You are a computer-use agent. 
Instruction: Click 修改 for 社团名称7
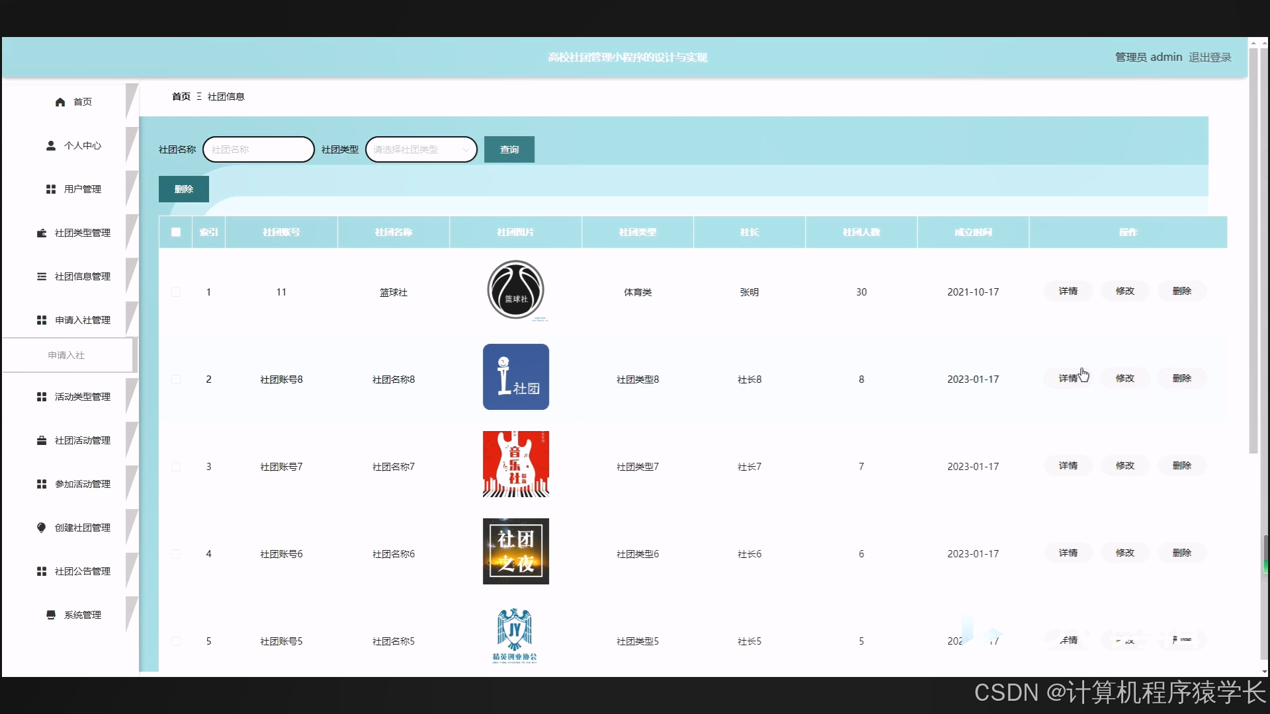1125,465
